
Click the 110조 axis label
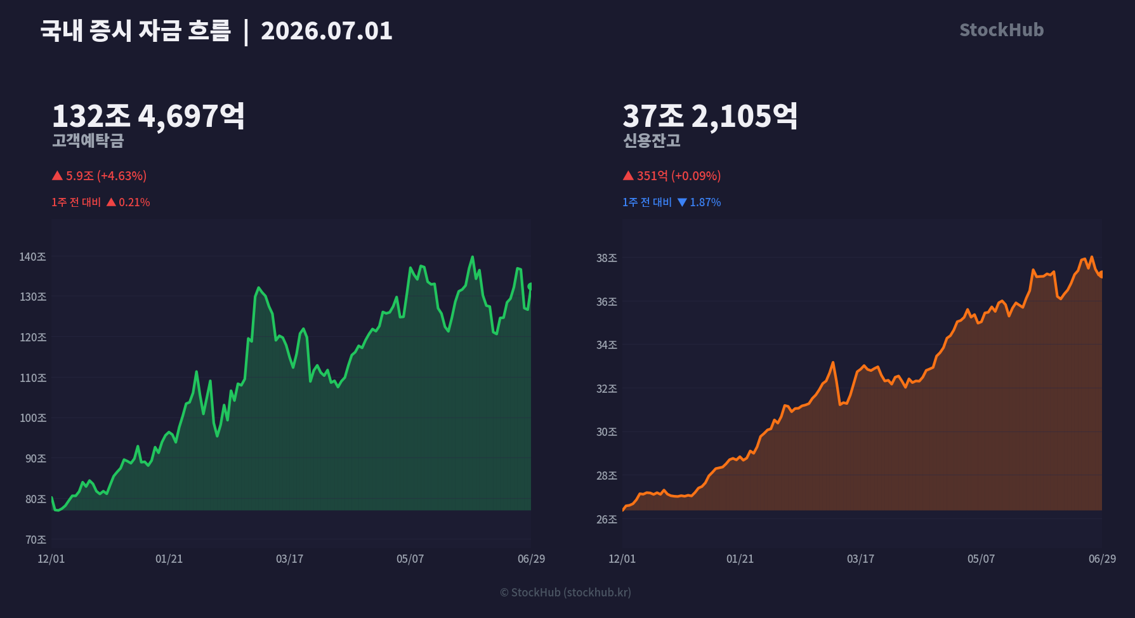coord(33,378)
